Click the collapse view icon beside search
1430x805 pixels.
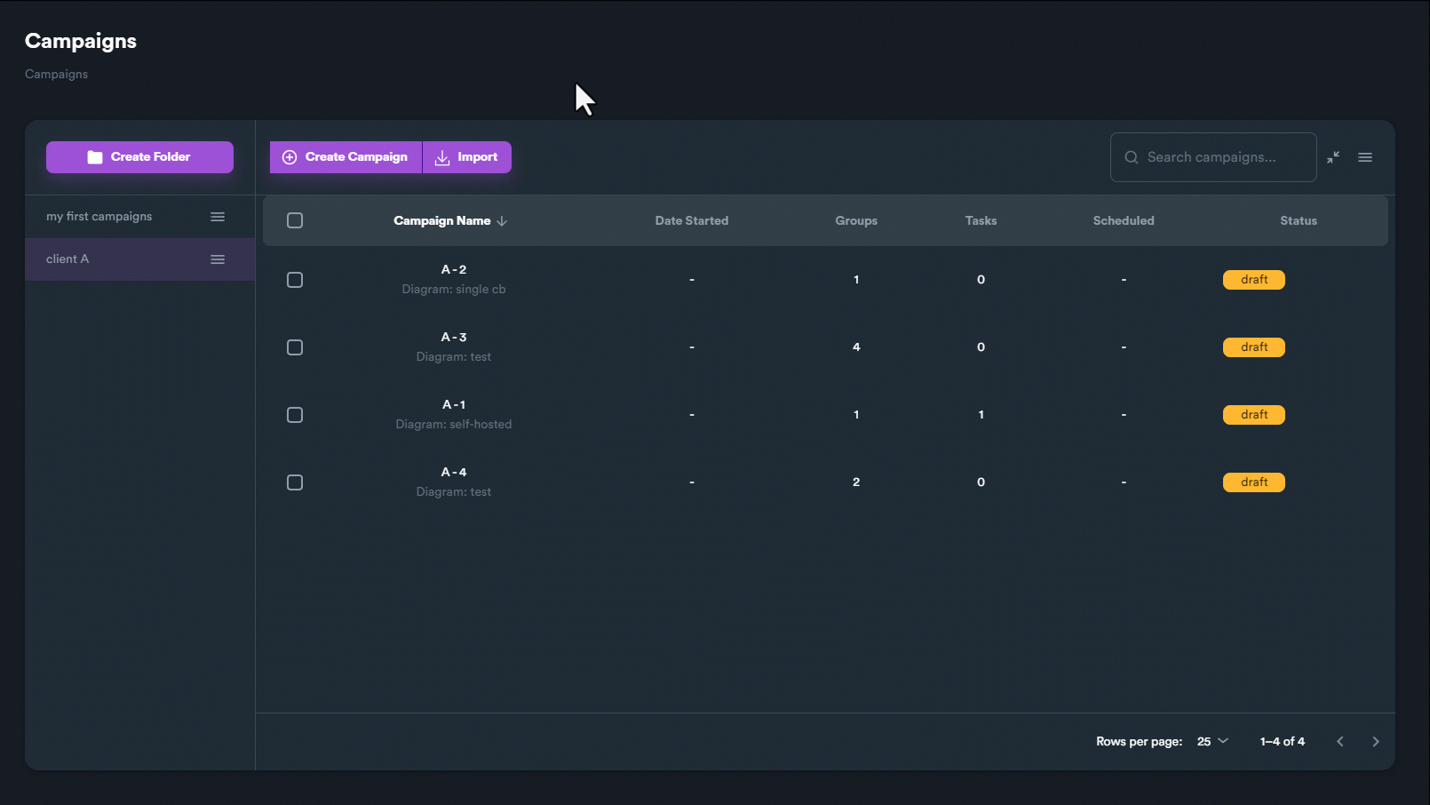[x=1333, y=157]
